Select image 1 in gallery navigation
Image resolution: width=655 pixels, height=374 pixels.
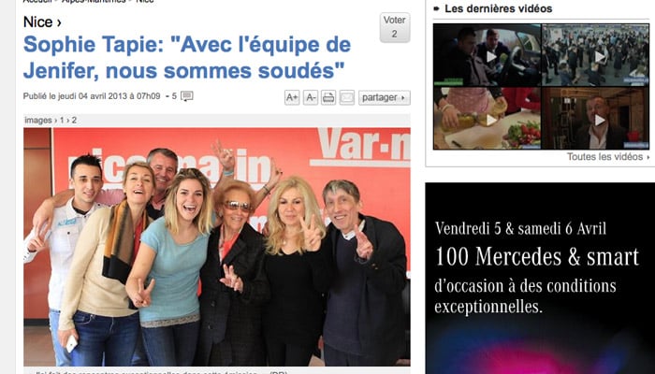(x=62, y=121)
